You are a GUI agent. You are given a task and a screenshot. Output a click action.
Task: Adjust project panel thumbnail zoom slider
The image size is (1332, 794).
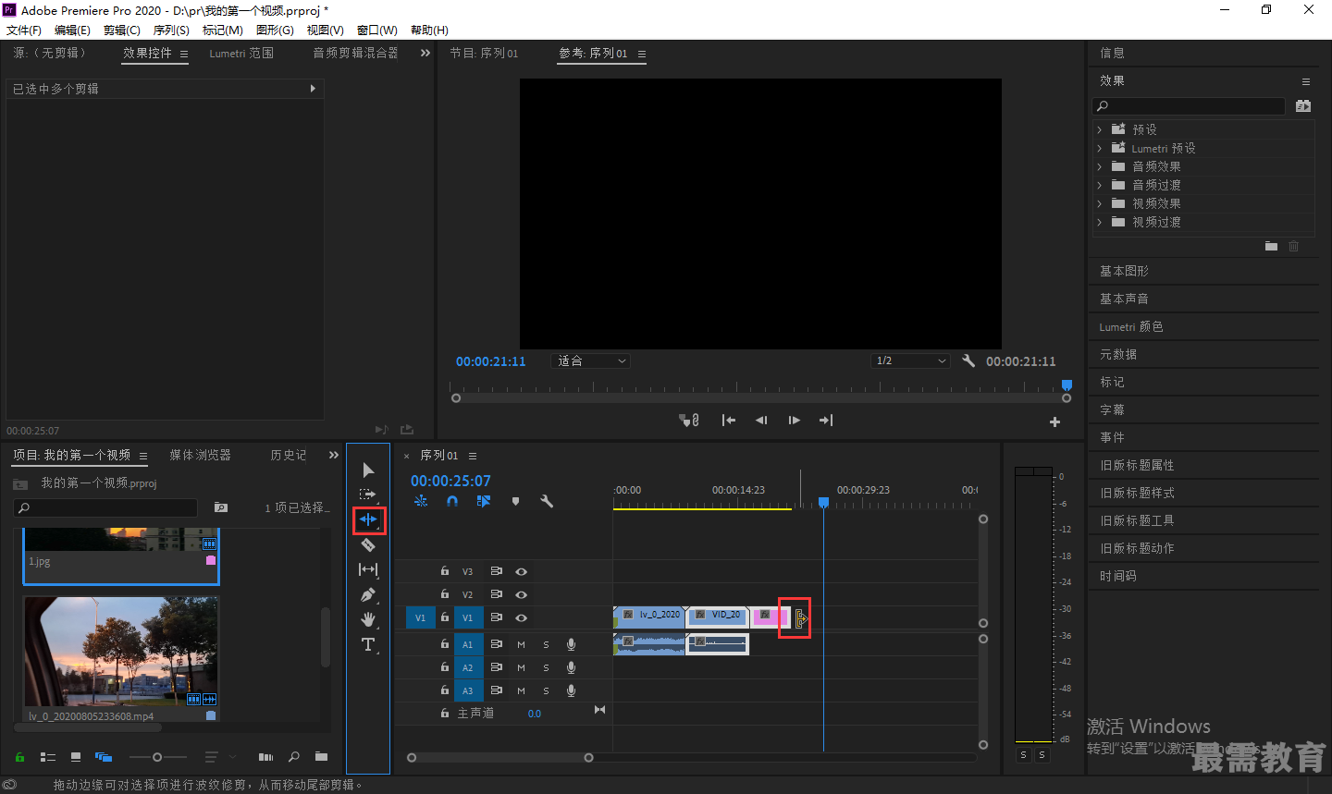157,757
